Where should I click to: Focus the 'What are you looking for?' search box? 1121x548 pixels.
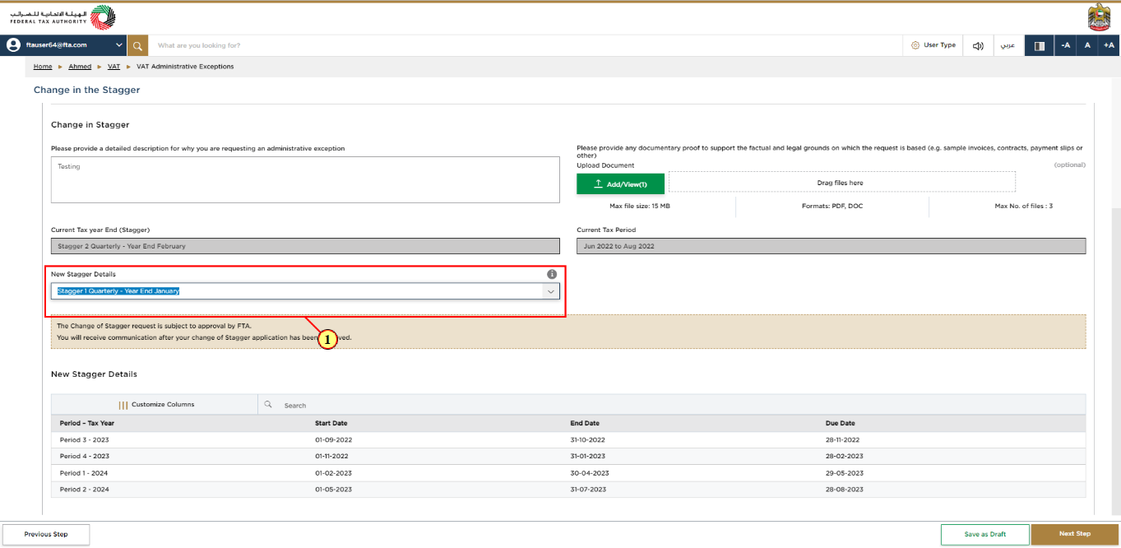pyautogui.click(x=525, y=45)
